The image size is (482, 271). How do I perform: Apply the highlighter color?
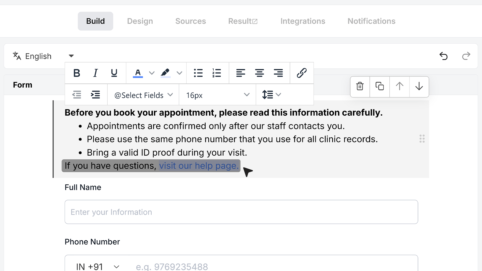165,73
